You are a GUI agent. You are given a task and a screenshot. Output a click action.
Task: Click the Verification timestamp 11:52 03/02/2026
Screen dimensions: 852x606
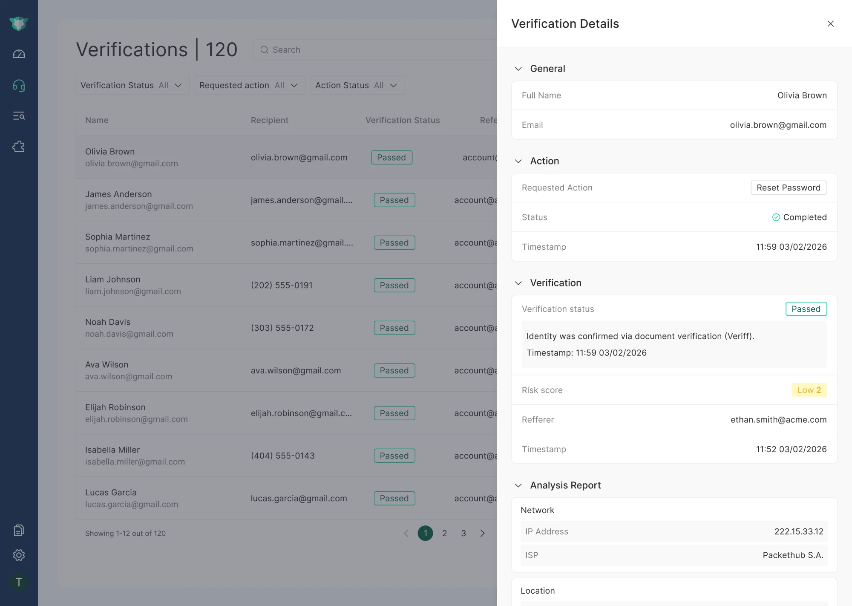click(791, 449)
